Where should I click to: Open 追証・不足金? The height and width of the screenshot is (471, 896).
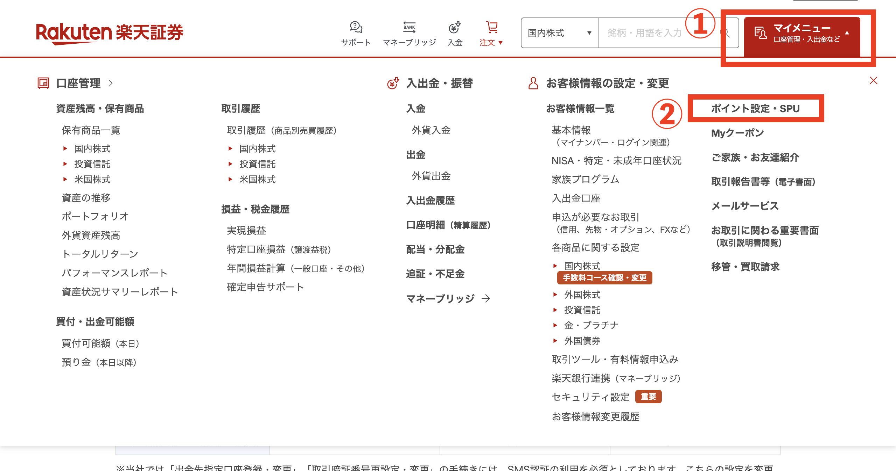coord(435,274)
